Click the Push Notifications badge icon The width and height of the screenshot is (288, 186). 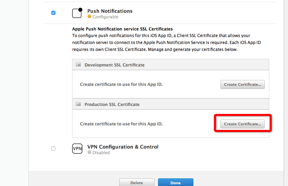point(77,13)
